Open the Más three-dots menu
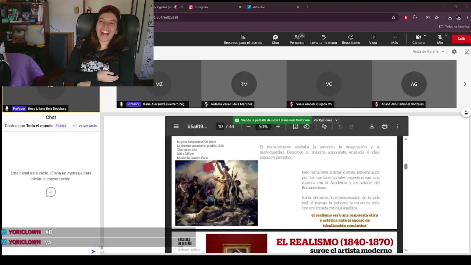Screen dimensions: 471x265 394,40
